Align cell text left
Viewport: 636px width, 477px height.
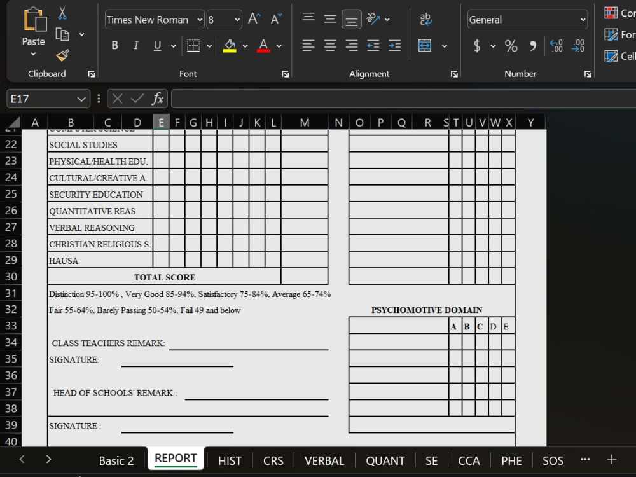pos(308,45)
